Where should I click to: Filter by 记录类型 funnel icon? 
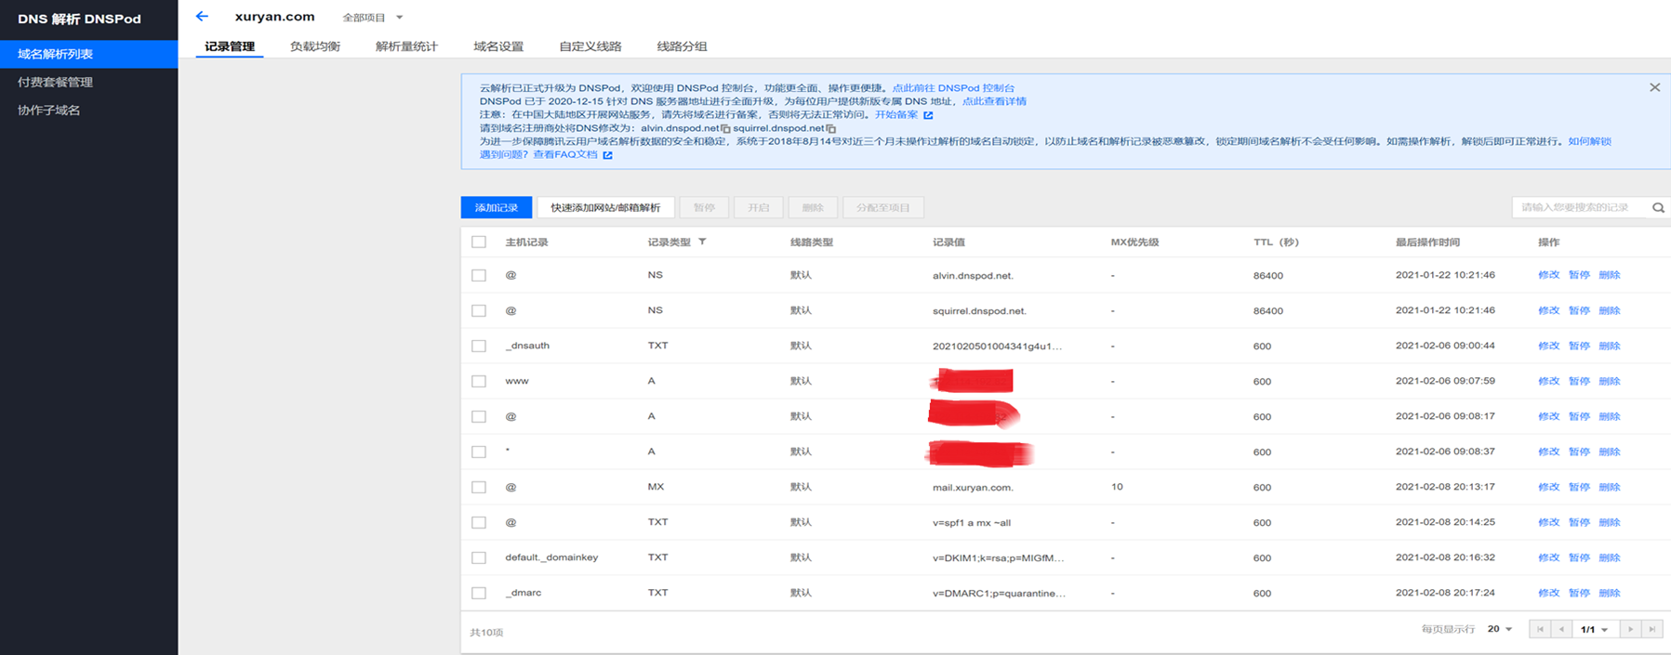coord(702,242)
